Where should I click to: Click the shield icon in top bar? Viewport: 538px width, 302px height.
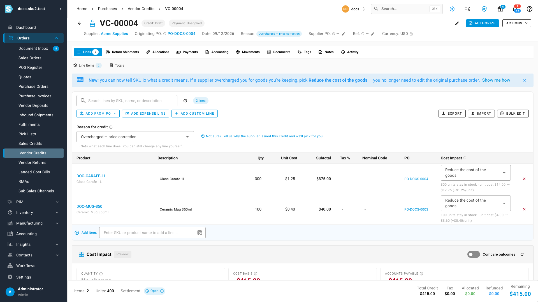click(x=484, y=9)
